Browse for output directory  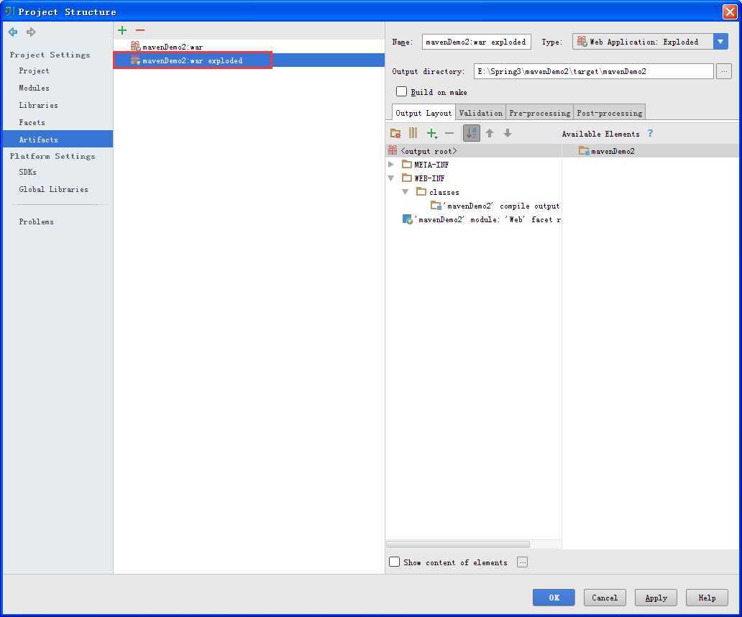coord(724,71)
